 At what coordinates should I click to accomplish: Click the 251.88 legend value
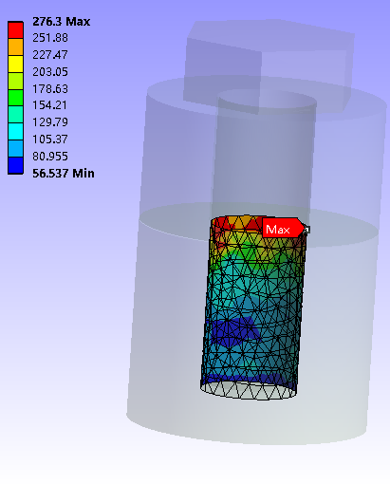click(50, 38)
